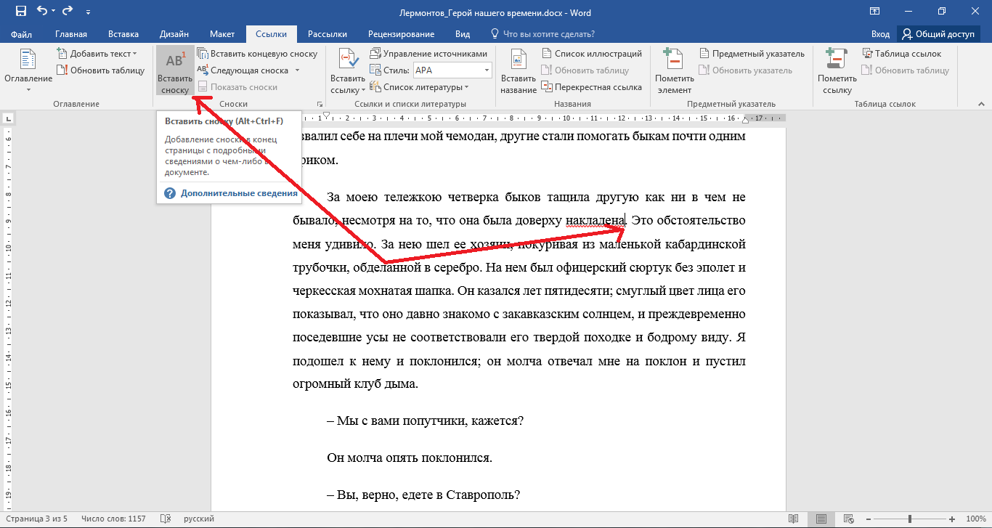
Task: Click Insert Caption (Вставить название) icon
Action: pyautogui.click(x=518, y=71)
